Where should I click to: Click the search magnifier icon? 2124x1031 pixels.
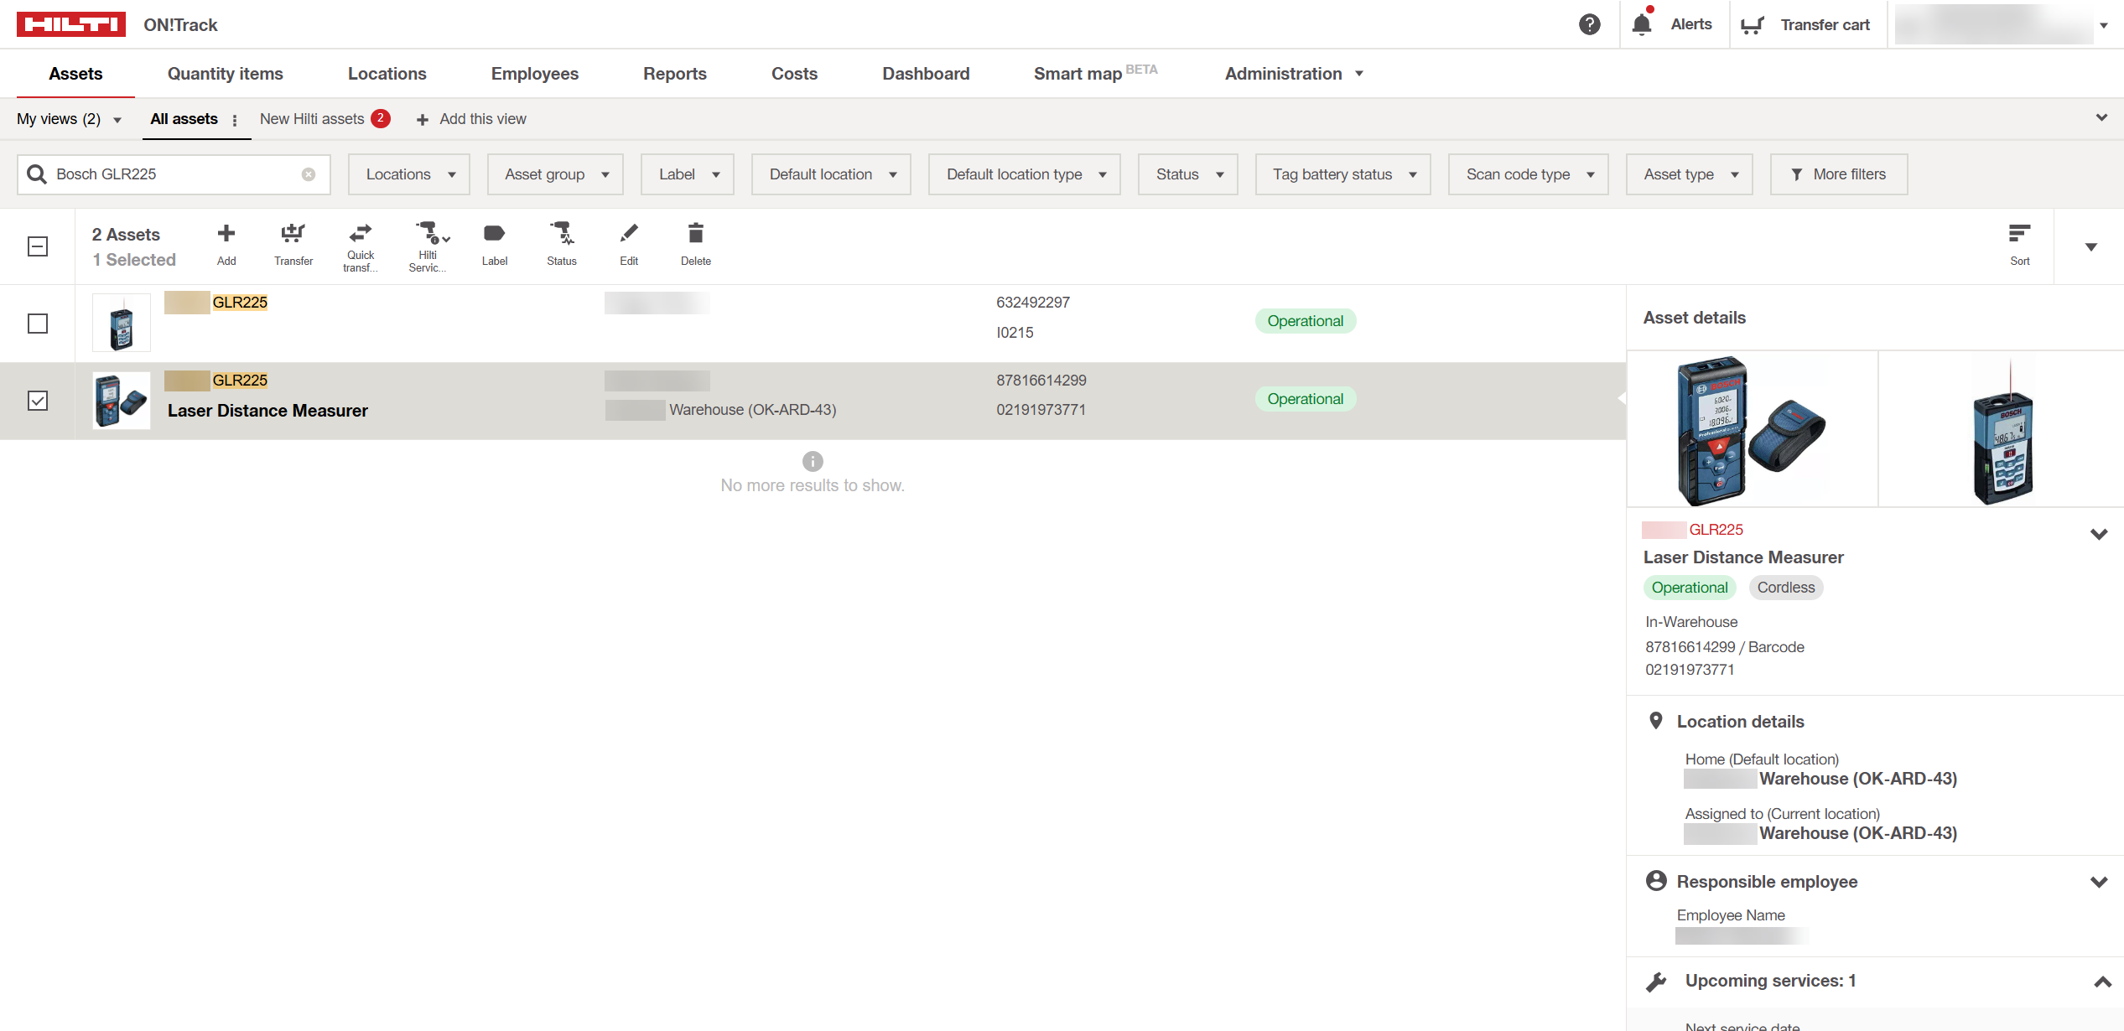37,174
